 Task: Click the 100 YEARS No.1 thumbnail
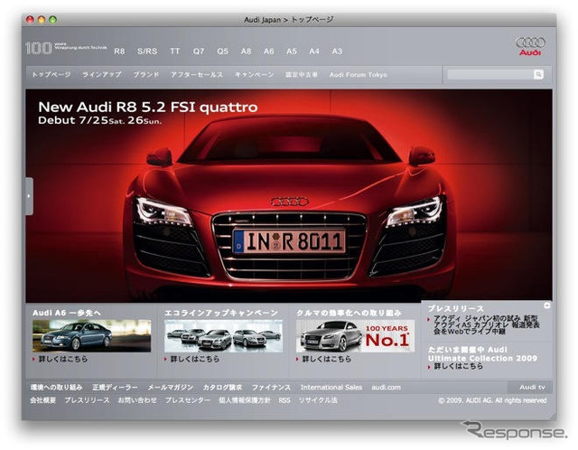(355, 336)
